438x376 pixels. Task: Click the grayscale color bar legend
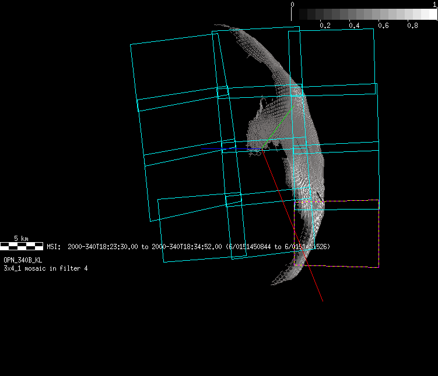(x=364, y=15)
